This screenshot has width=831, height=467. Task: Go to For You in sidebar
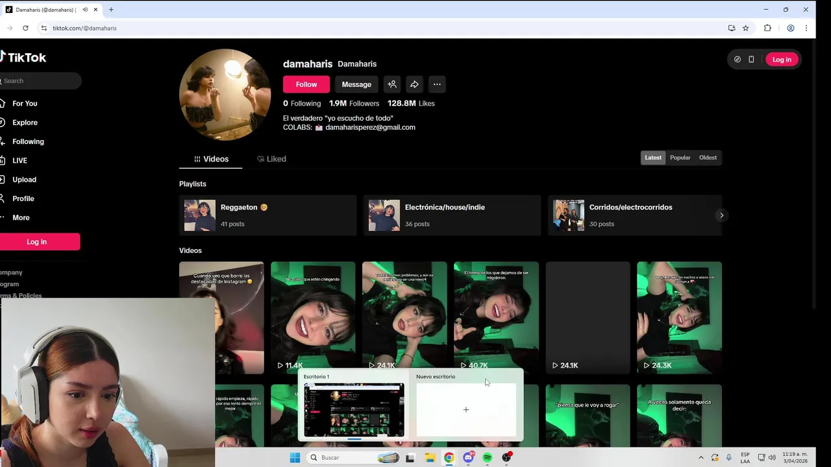25,104
